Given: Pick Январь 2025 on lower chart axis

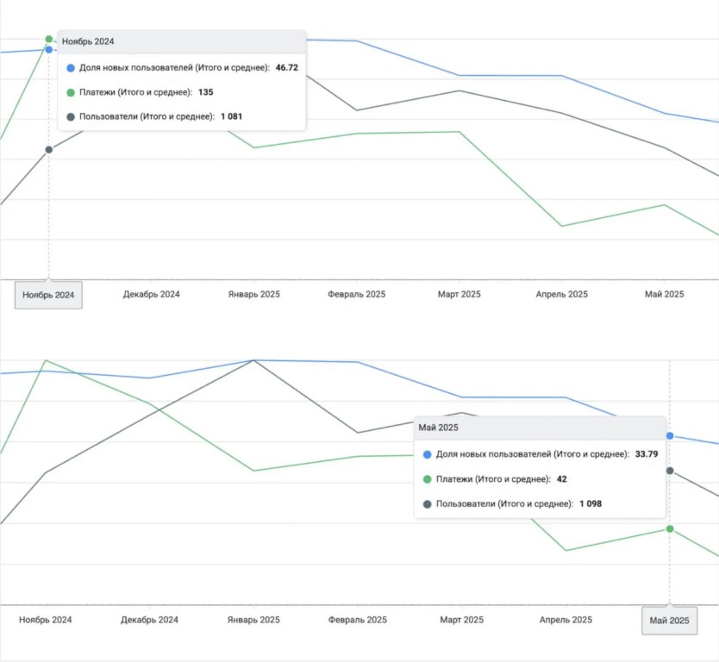Looking at the screenshot, I should [x=253, y=620].
